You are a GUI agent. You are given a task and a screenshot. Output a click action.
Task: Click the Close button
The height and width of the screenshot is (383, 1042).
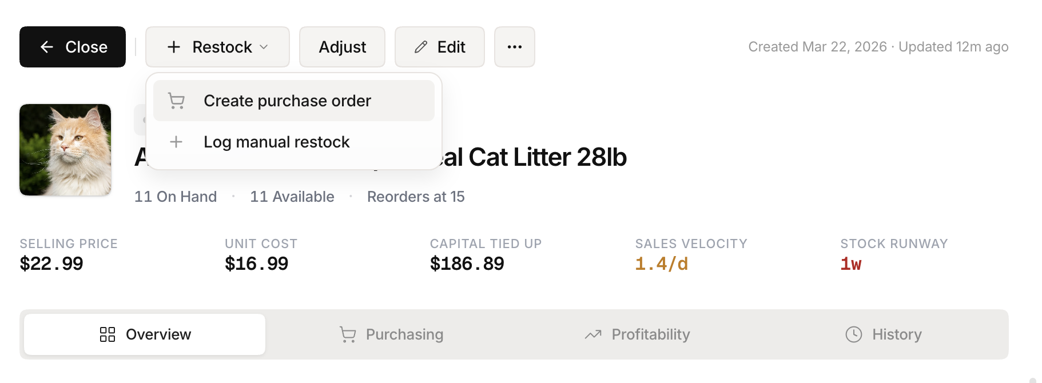coord(72,47)
